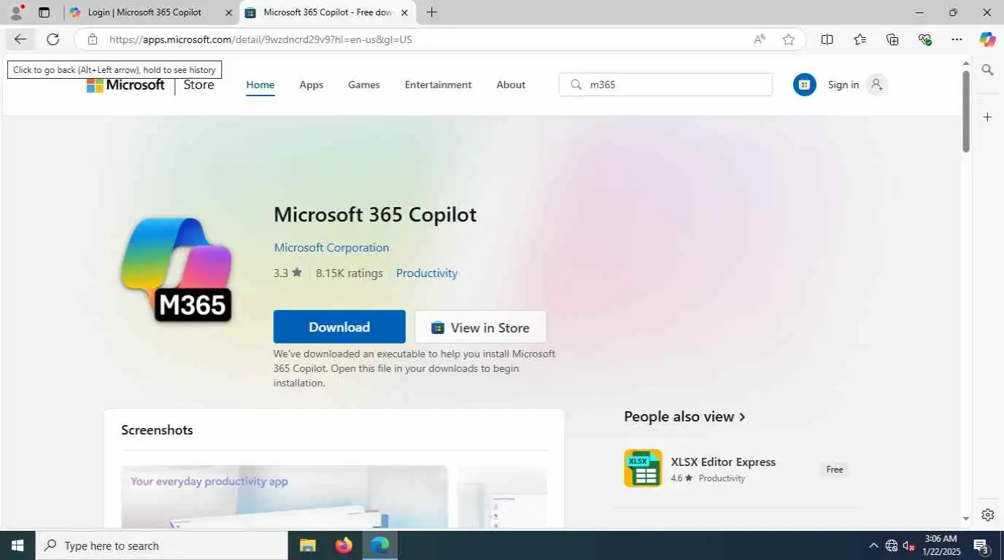
Task: Open the Copilot sidebar icon
Action: [987, 39]
